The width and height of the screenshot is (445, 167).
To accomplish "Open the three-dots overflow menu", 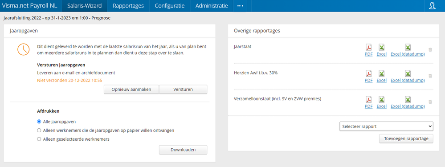I will coord(240,6).
